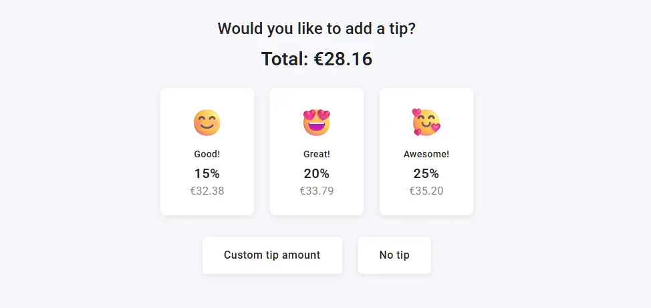Screen dimensions: 651x308
Task: Click the "Great!" label
Action: (317, 154)
